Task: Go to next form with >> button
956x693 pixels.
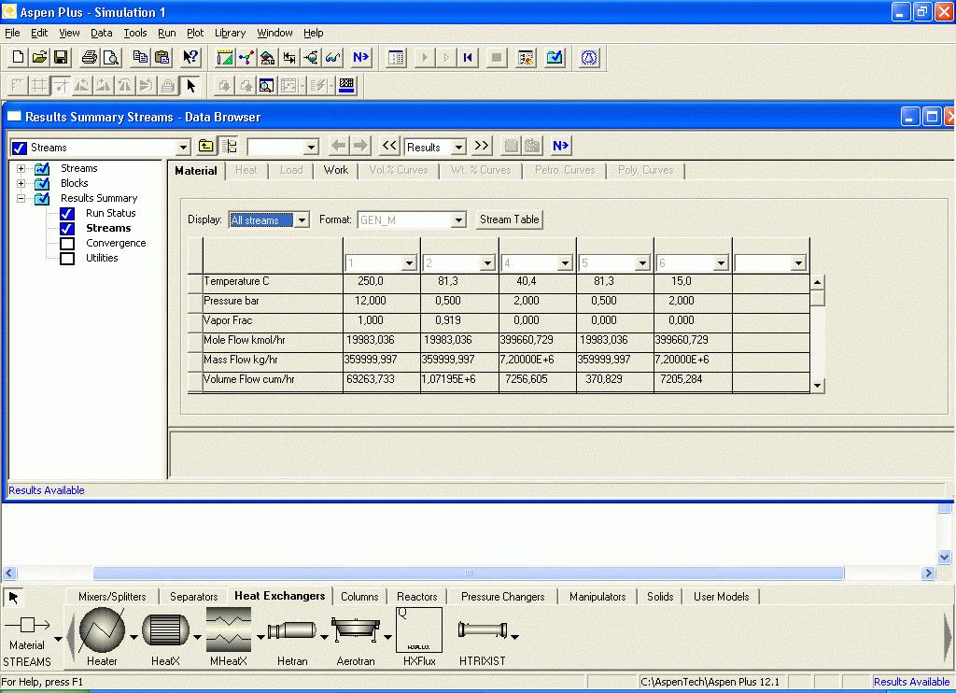Action: (x=482, y=146)
